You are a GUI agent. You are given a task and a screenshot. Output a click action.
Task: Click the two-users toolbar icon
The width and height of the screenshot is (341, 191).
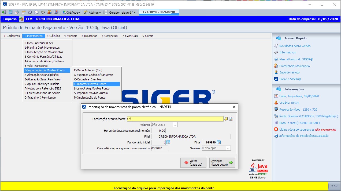pyautogui.click(x=49, y=12)
